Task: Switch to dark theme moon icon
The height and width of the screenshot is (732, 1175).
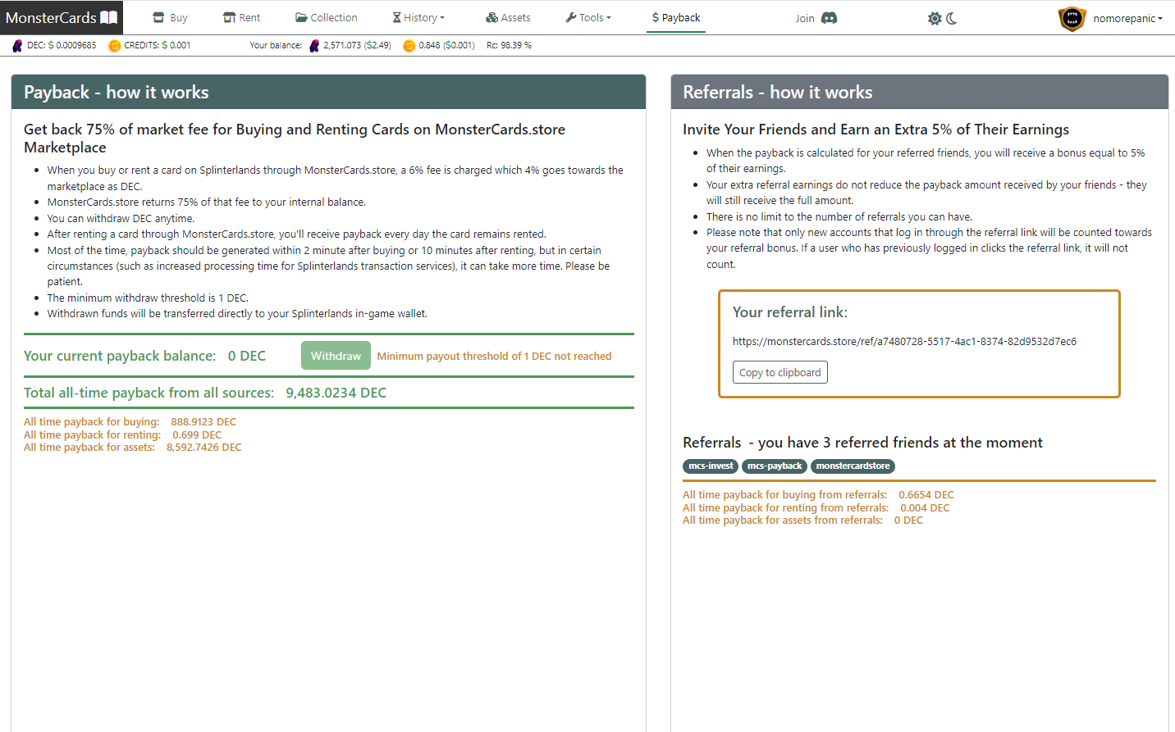Action: click(x=952, y=18)
